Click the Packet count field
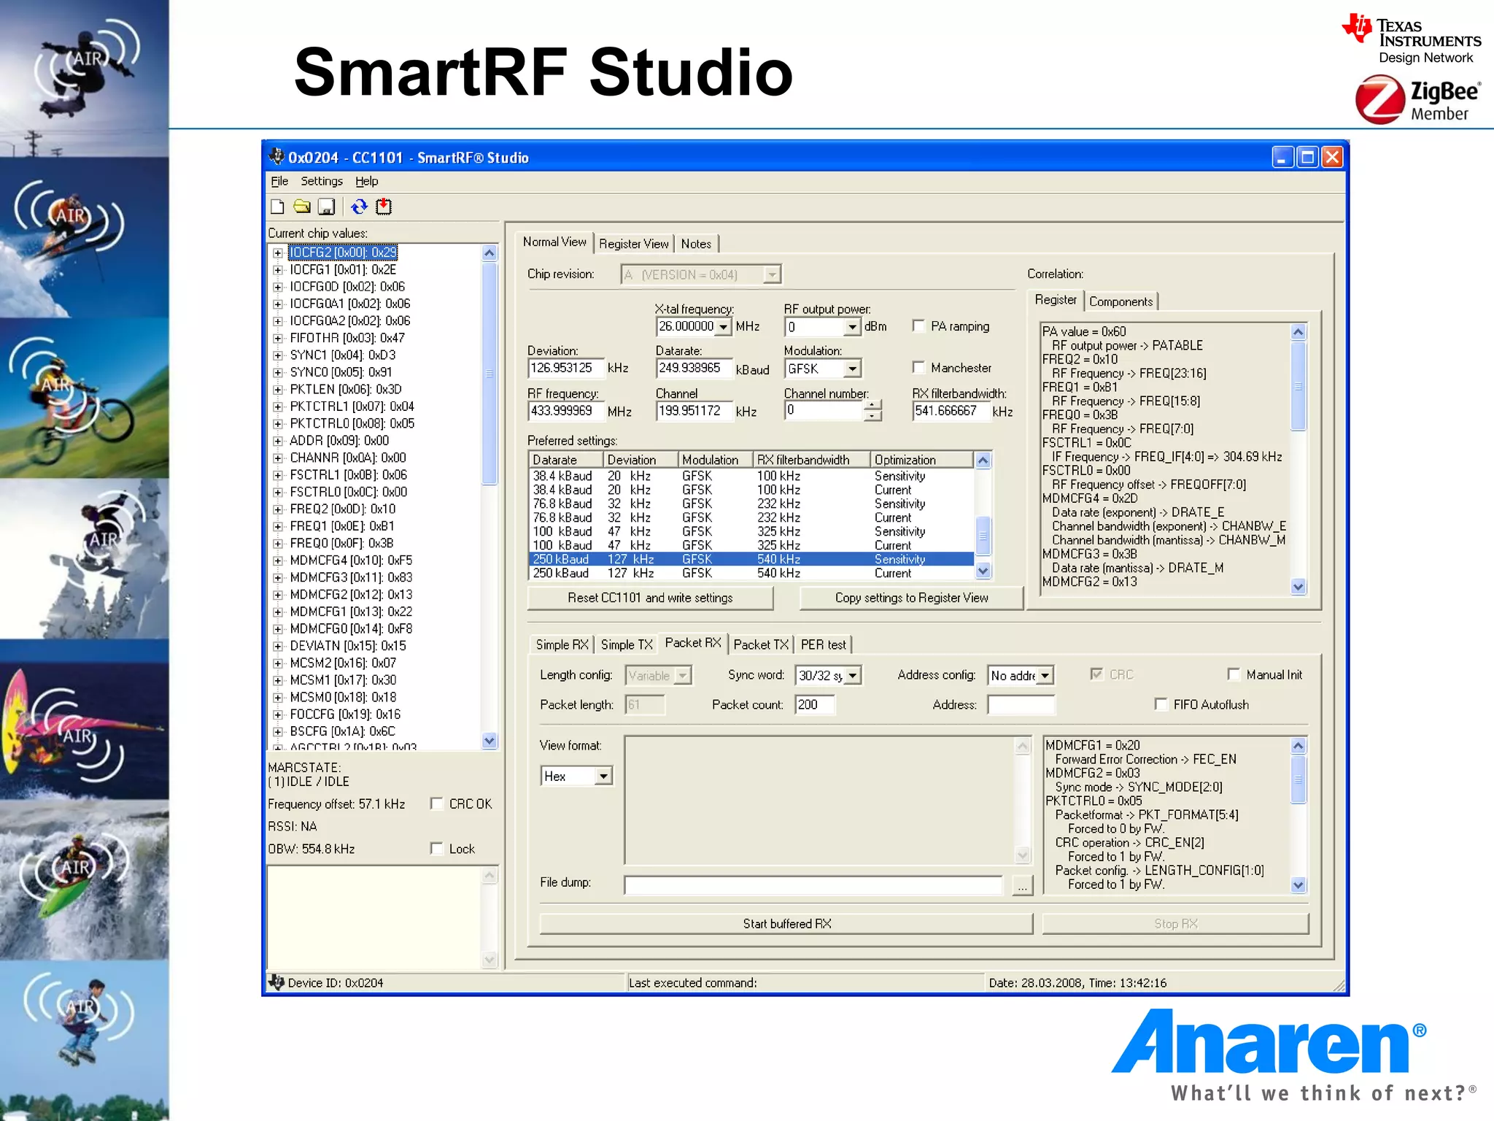This screenshot has height=1121, width=1494. pyautogui.click(x=815, y=704)
